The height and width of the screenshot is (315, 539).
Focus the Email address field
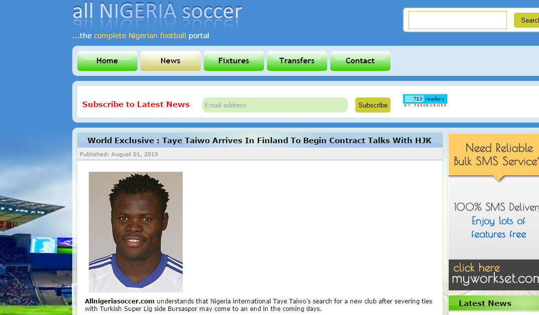275,105
